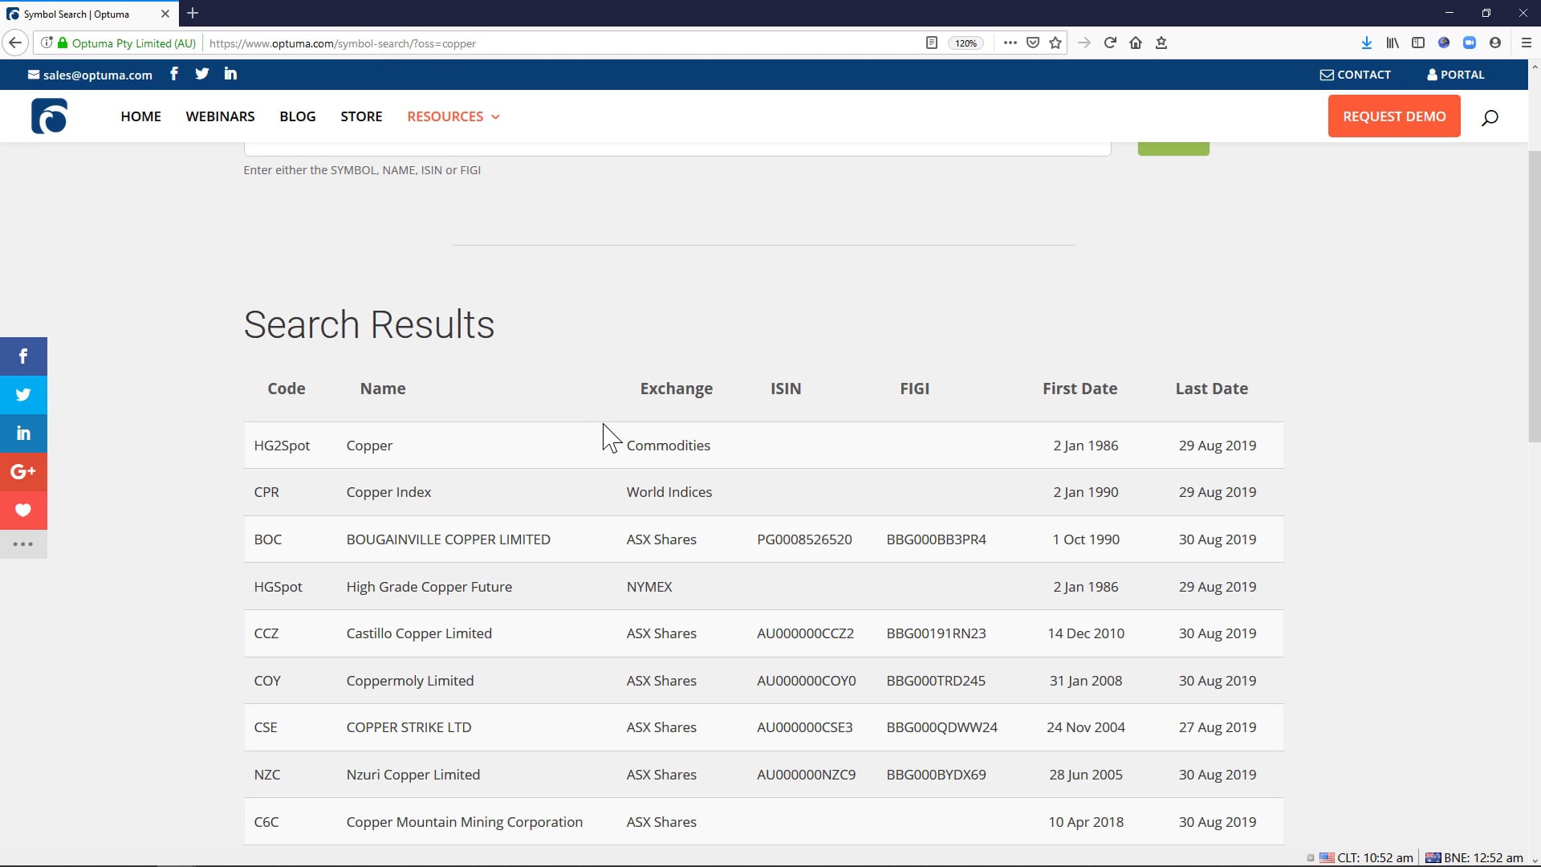The image size is (1541, 867).
Task: Open Firefox account icon in toolbar
Action: [x=1495, y=43]
